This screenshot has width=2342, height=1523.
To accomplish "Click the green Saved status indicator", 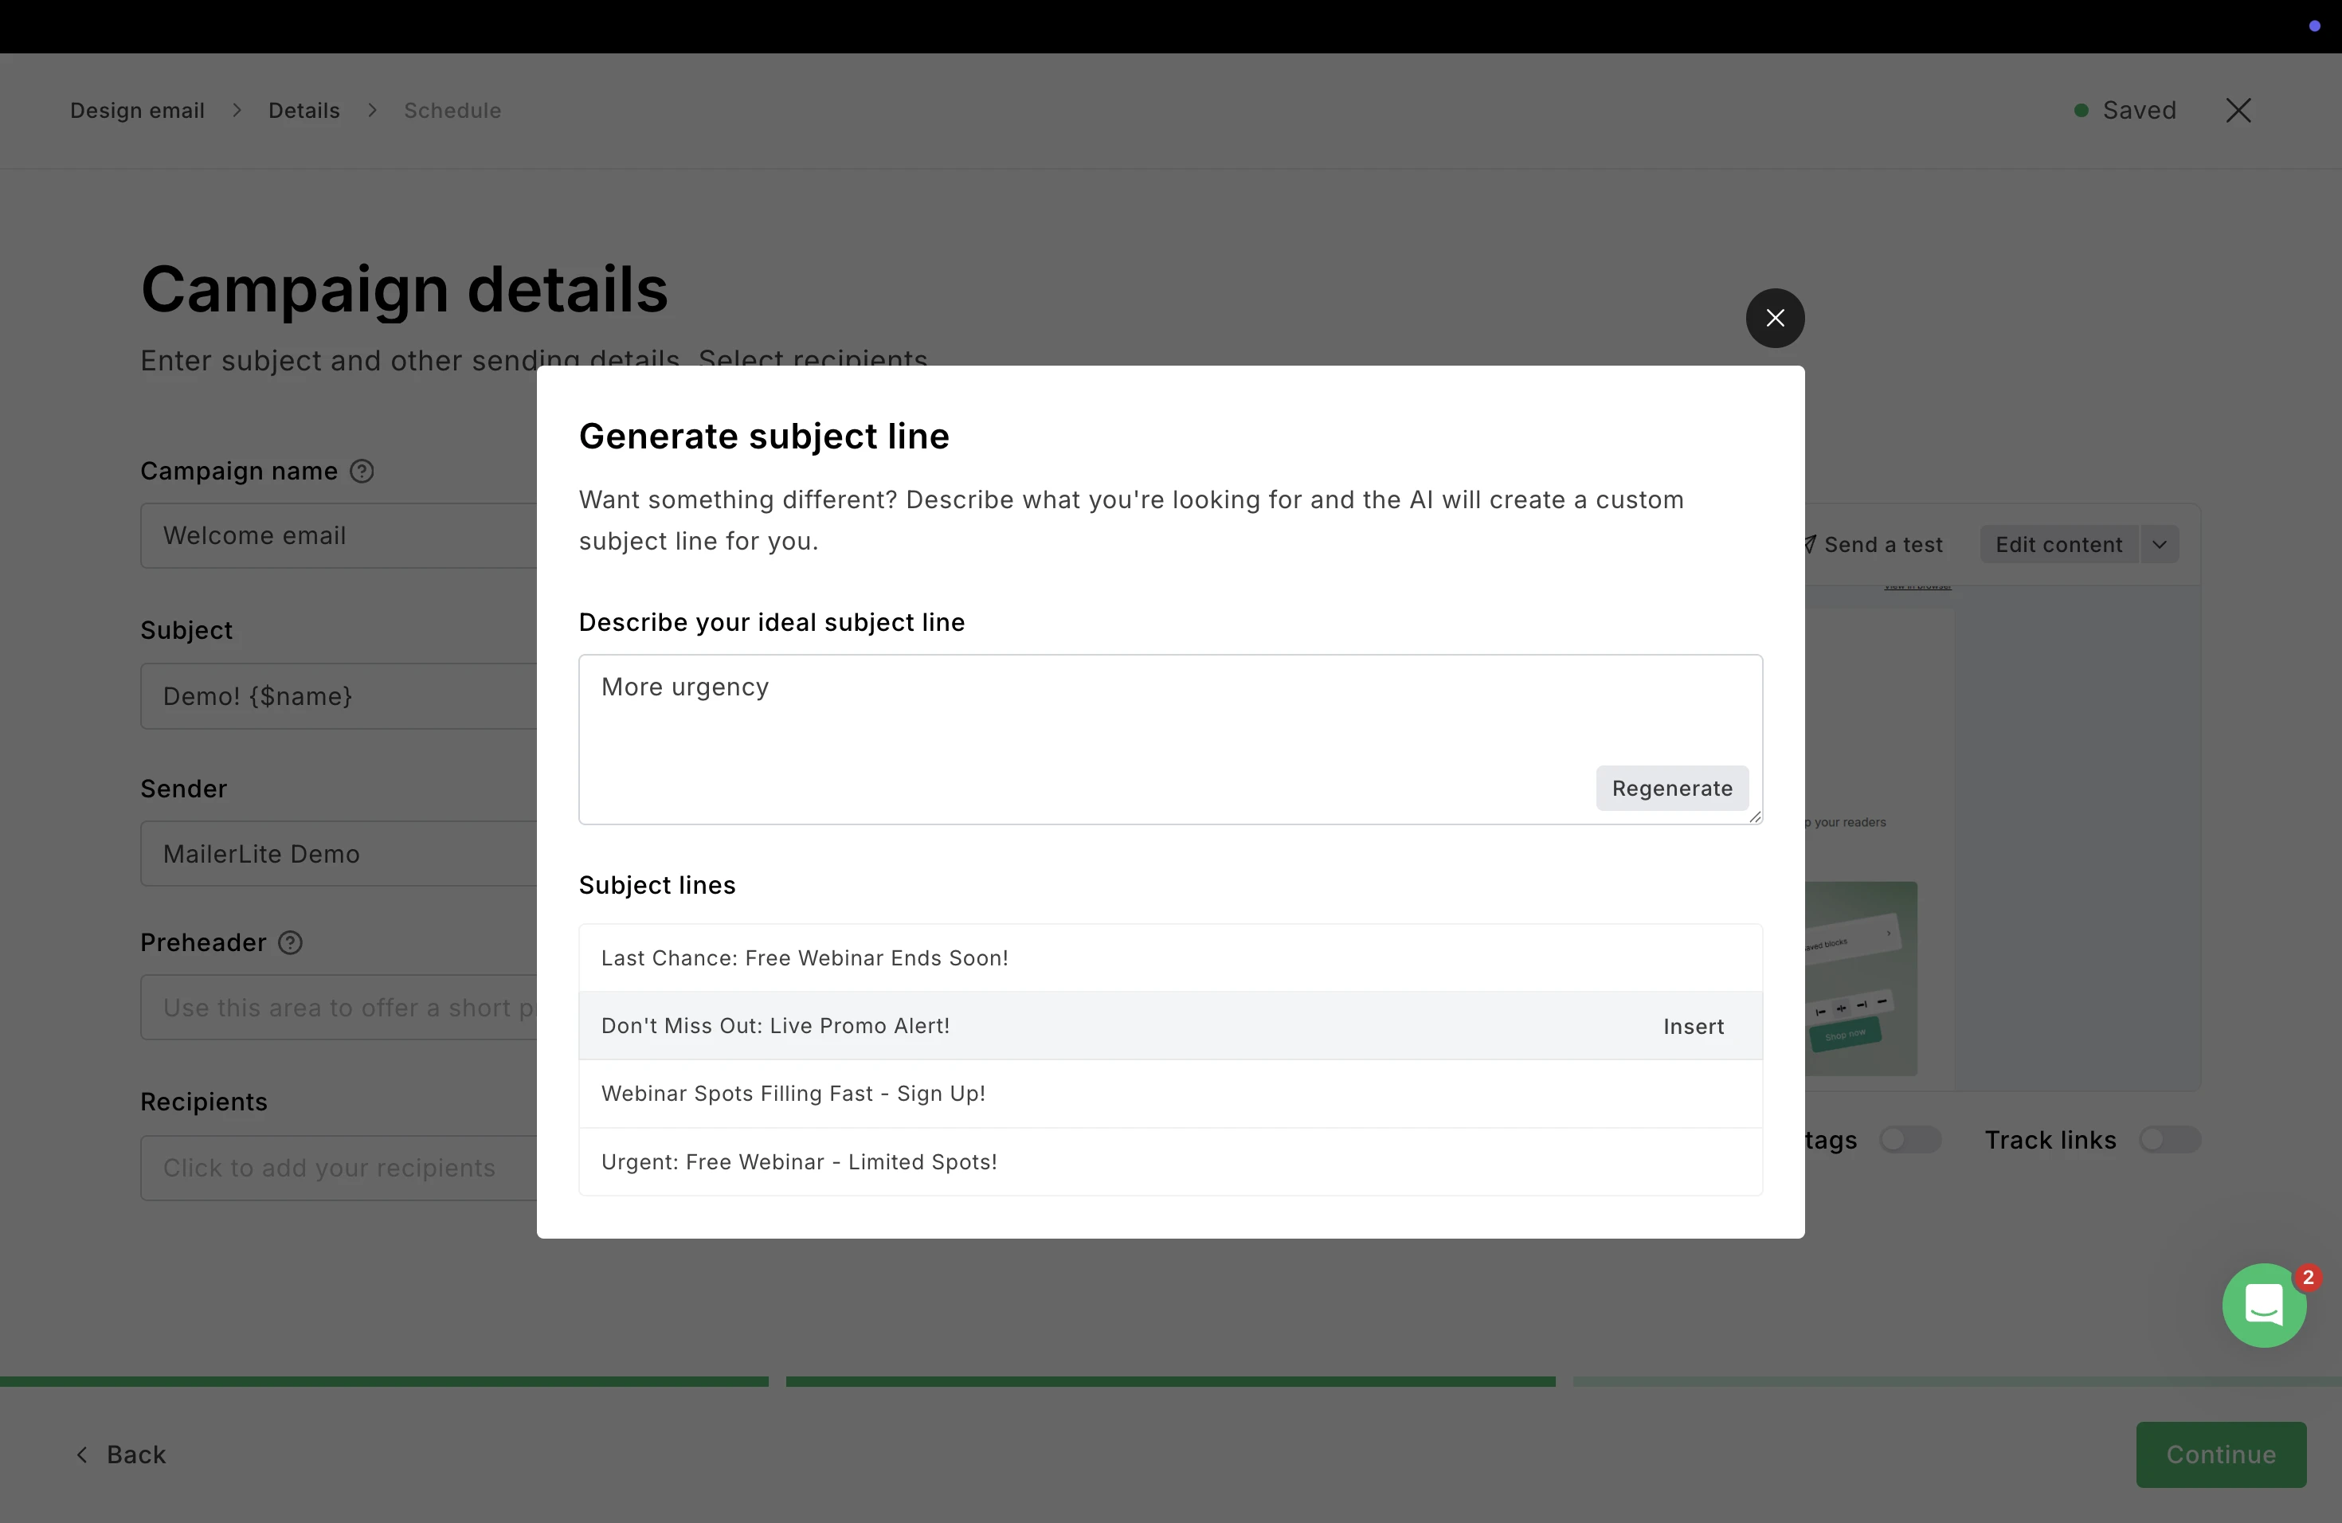I will point(2082,110).
